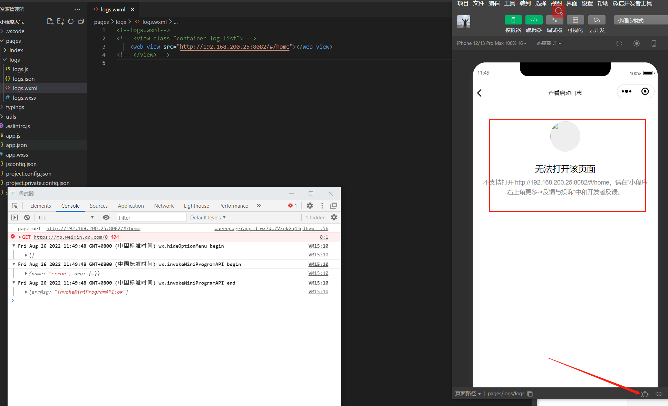Screen dimensions: 668x406
Task: Click the console Filter input field
Action: pyautogui.click(x=151, y=217)
